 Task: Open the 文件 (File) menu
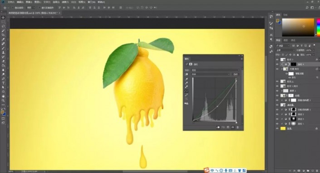11,2
